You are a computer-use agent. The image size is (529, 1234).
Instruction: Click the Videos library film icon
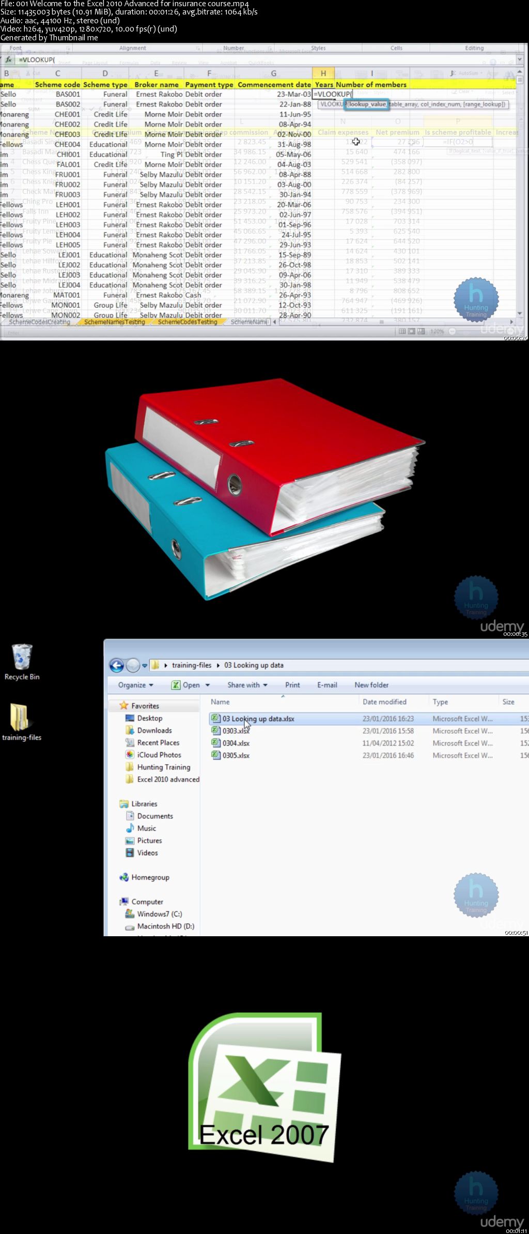[130, 853]
